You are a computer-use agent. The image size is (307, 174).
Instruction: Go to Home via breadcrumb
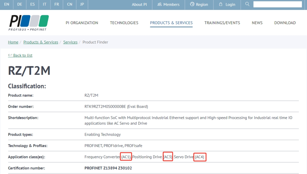click(13, 42)
